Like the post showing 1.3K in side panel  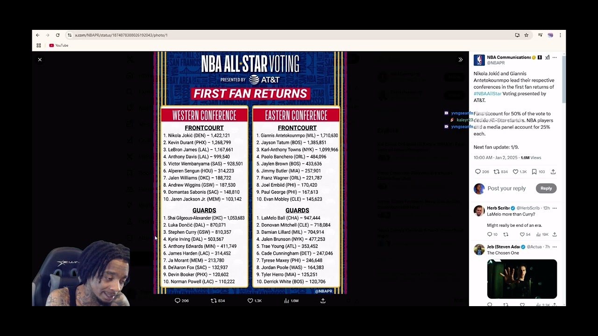(x=520, y=172)
